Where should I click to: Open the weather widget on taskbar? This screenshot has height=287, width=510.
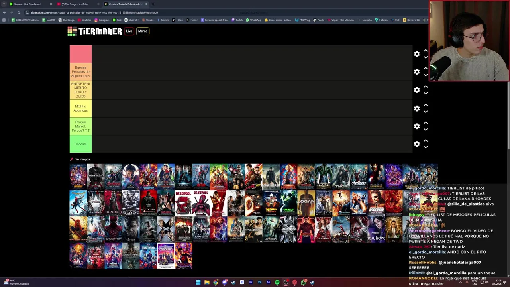click(17, 282)
